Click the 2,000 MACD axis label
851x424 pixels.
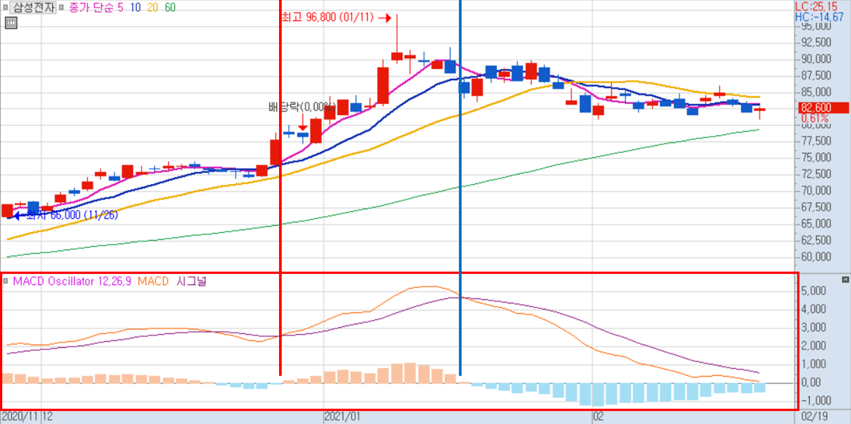coord(814,346)
